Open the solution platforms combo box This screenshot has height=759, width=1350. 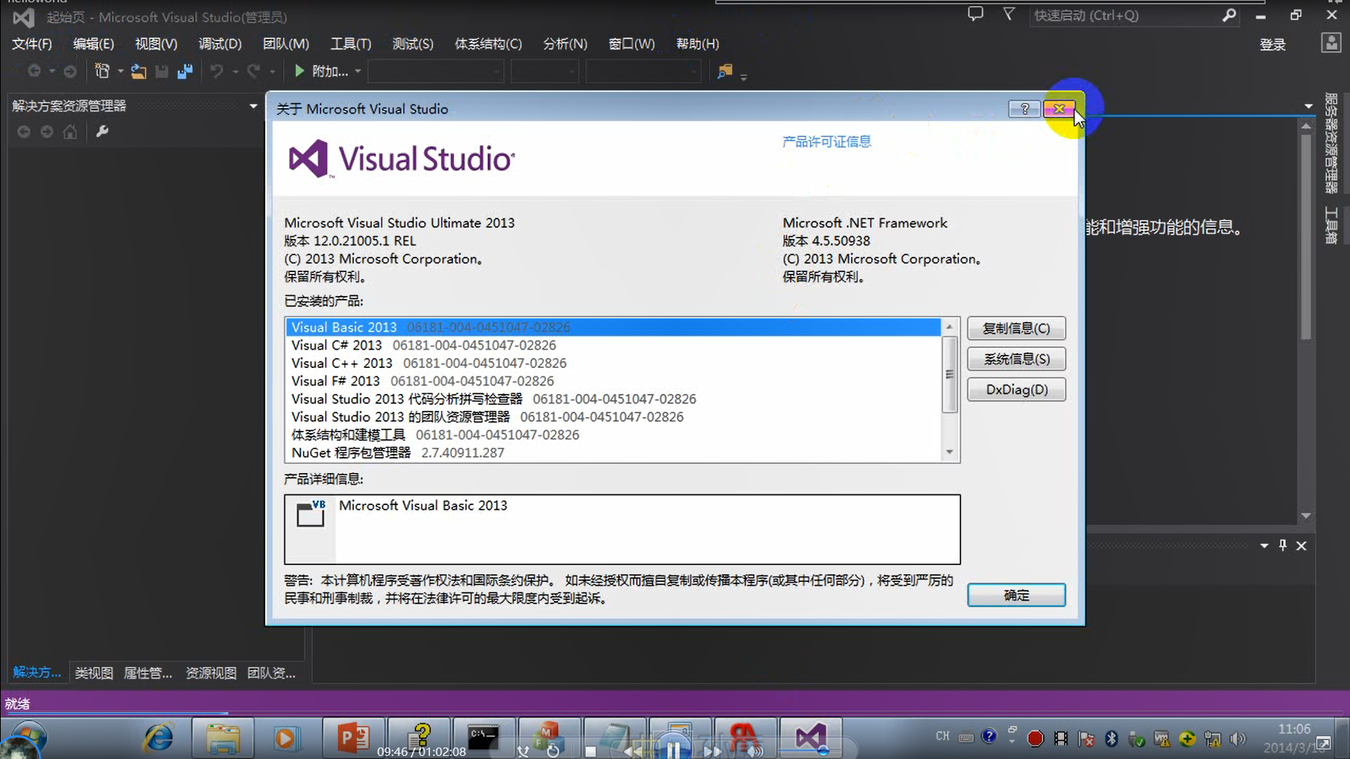point(544,71)
